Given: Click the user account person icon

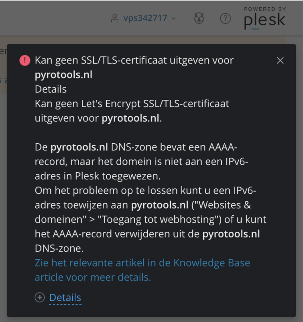Looking at the screenshot, I should click(115, 19).
